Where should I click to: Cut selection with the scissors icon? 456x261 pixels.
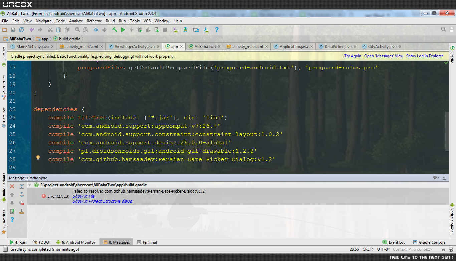(50, 30)
